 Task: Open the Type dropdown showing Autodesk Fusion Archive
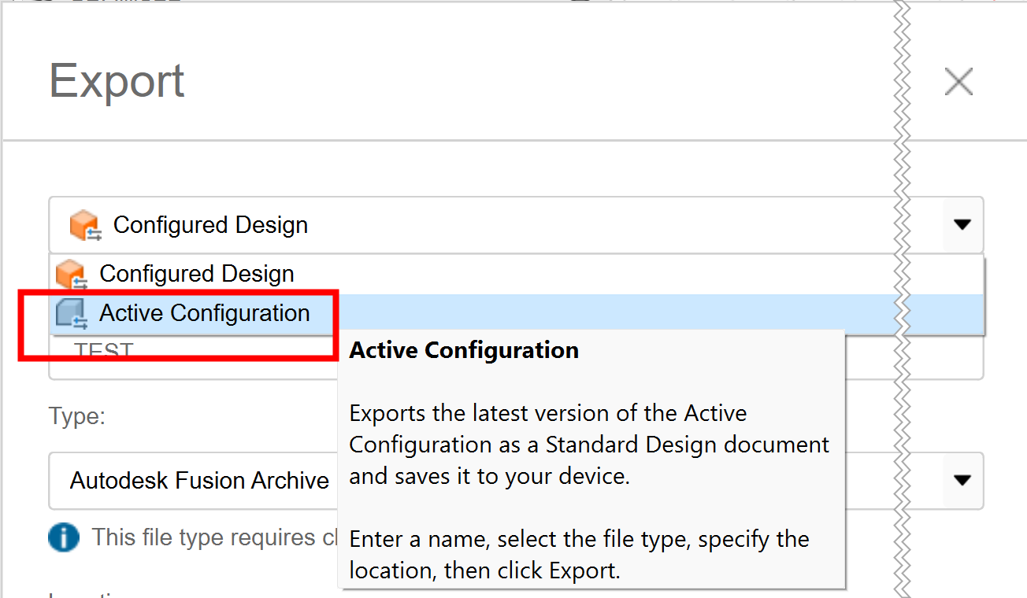click(x=517, y=481)
